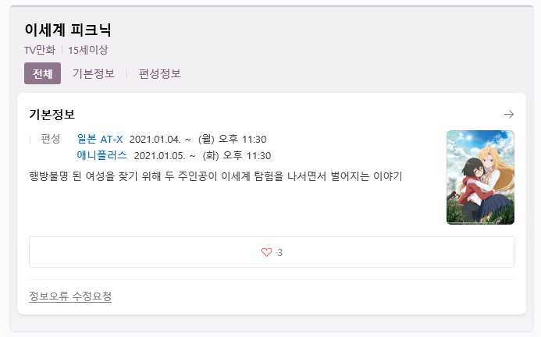Click the synopsis text starting 행방불명 된 여성을

tap(215, 176)
